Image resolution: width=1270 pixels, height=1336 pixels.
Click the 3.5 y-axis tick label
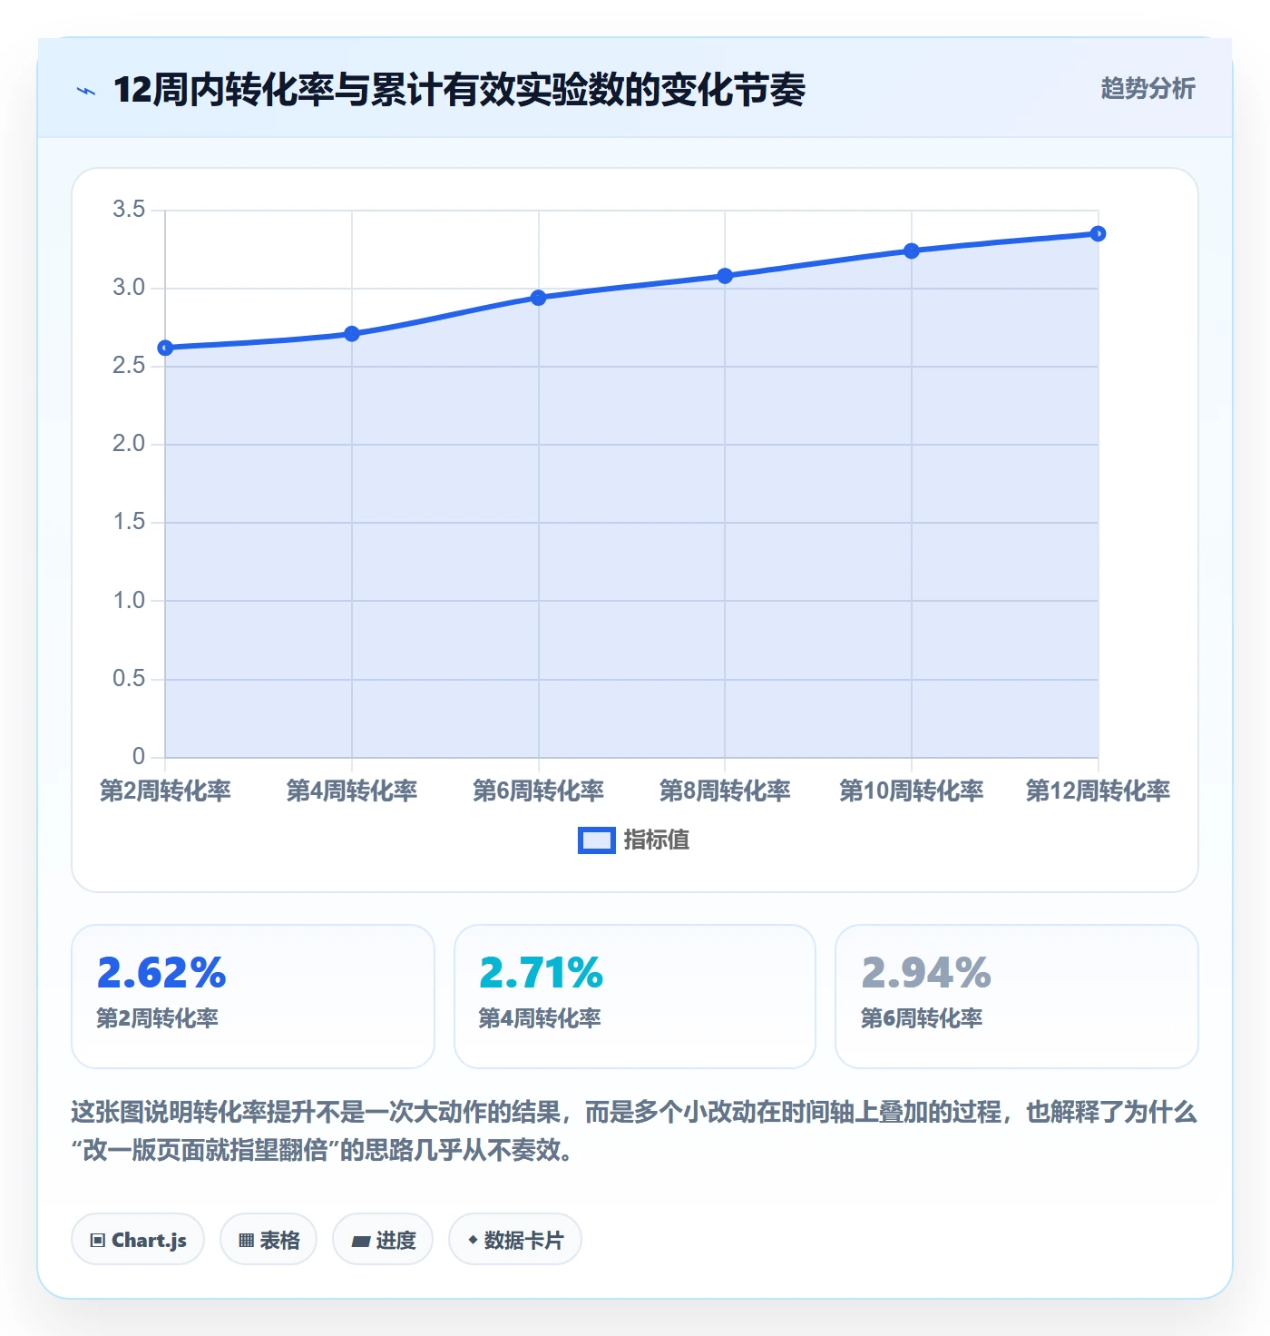pos(129,210)
